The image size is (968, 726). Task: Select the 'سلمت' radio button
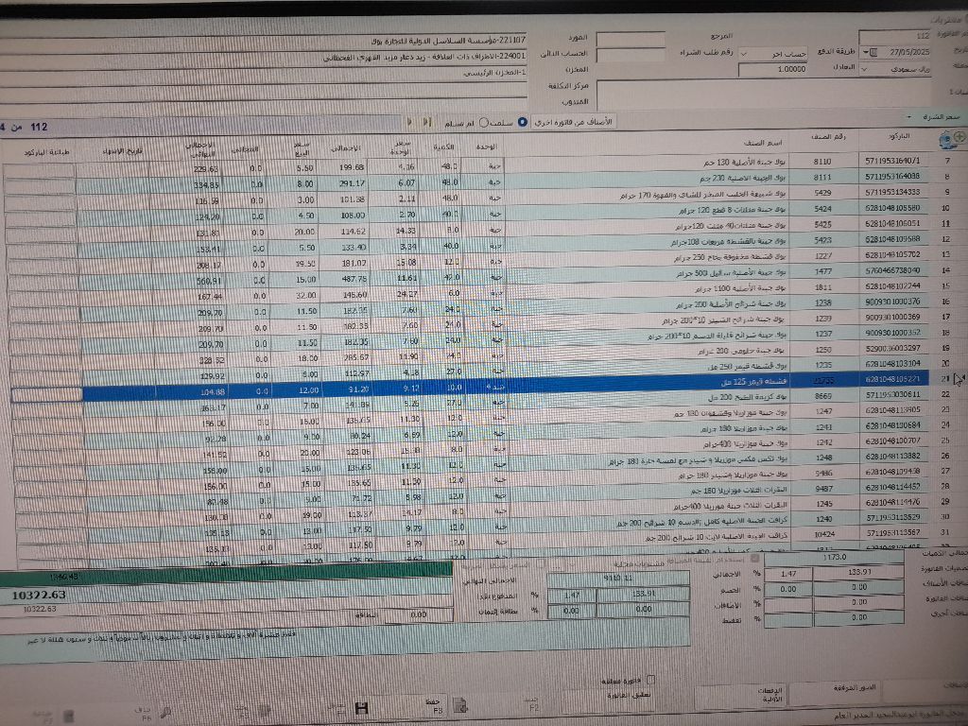click(523, 122)
